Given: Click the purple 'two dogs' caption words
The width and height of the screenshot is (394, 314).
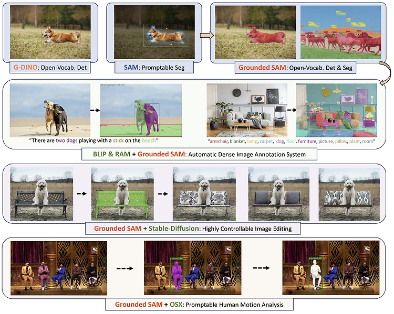Looking at the screenshot, I should [67, 140].
